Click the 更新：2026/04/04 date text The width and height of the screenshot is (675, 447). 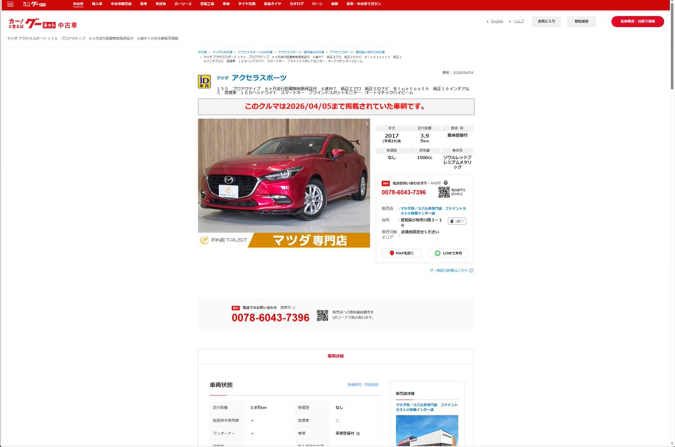tap(458, 73)
